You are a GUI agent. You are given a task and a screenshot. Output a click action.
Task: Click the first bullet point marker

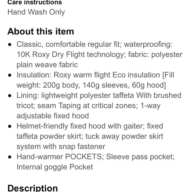coord(10,45)
